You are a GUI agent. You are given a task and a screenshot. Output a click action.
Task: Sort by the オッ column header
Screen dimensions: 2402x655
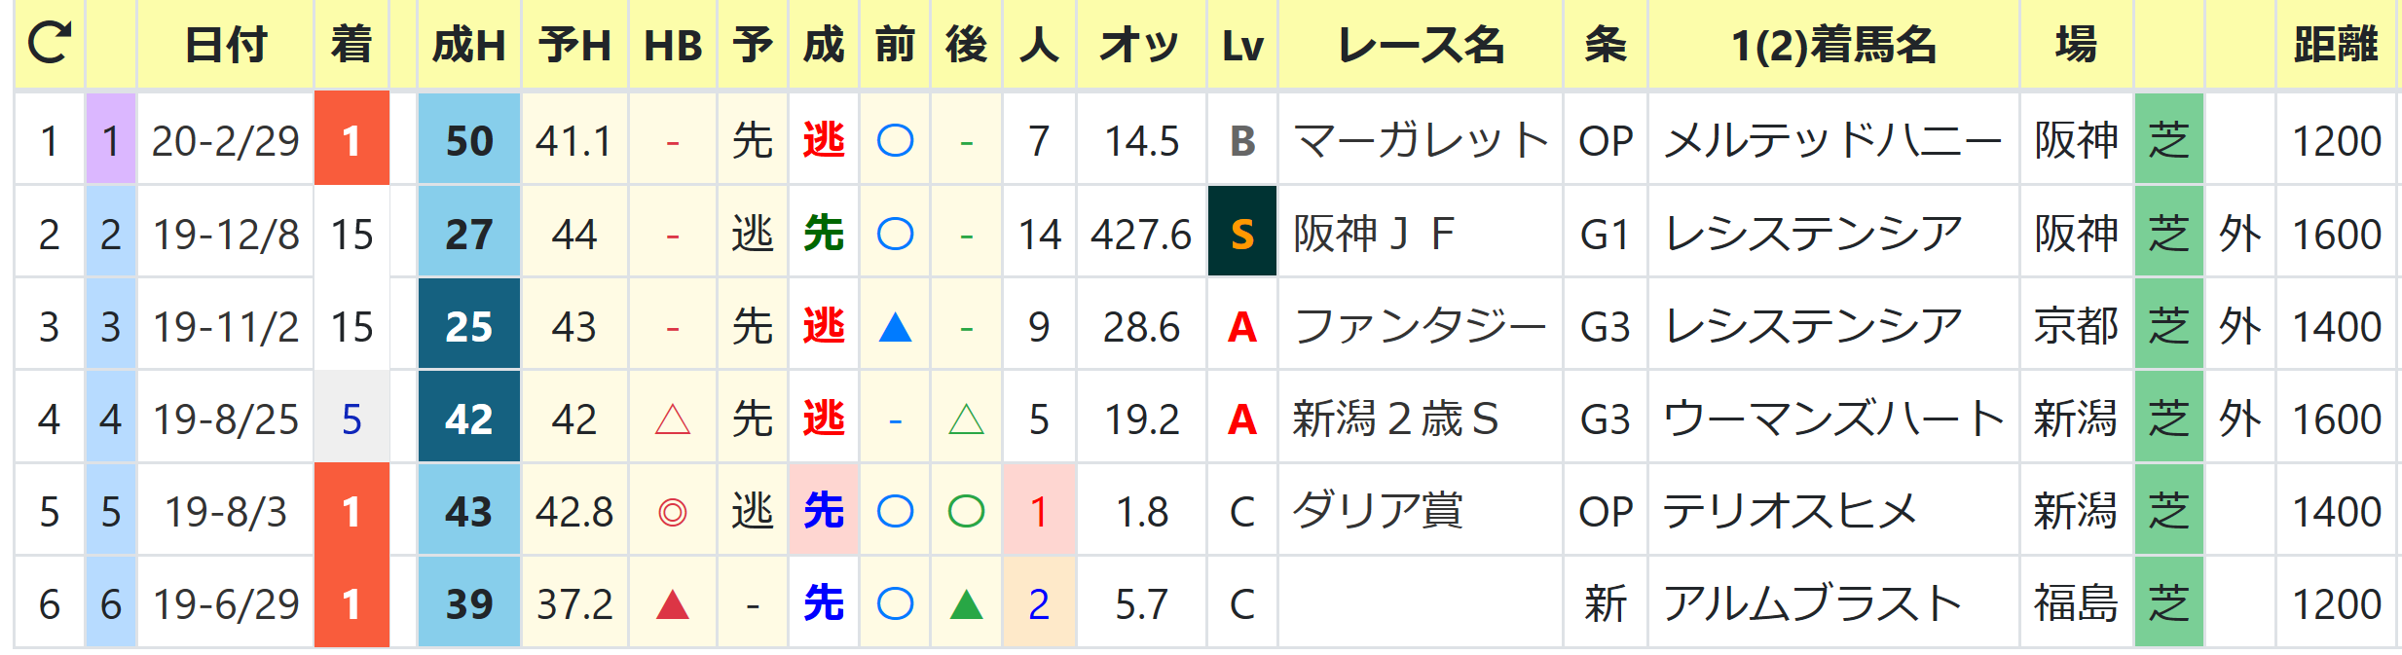tap(1140, 45)
